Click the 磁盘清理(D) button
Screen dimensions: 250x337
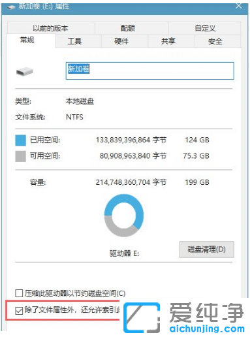click(x=207, y=249)
